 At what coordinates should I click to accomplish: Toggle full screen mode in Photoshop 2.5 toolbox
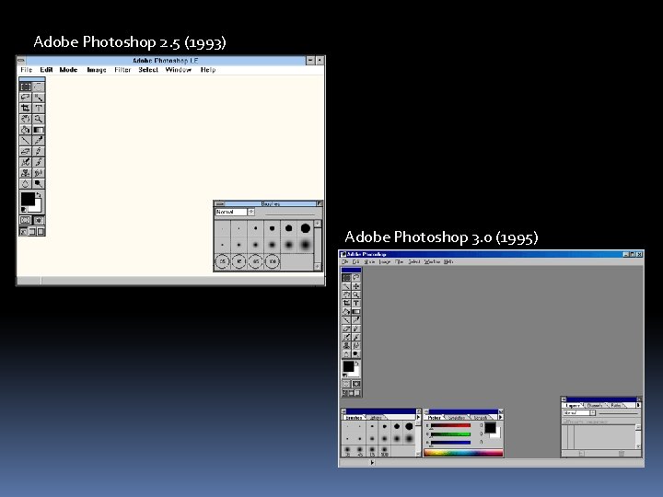(41, 231)
